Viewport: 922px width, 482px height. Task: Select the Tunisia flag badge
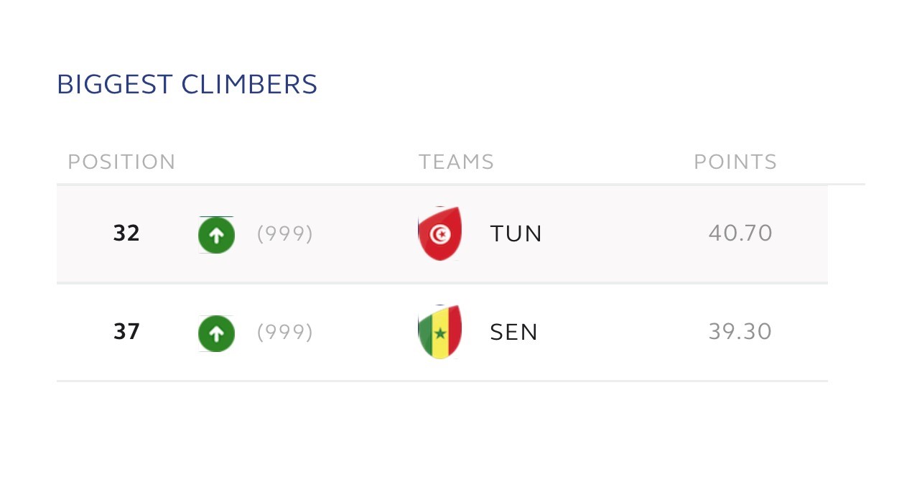(439, 233)
